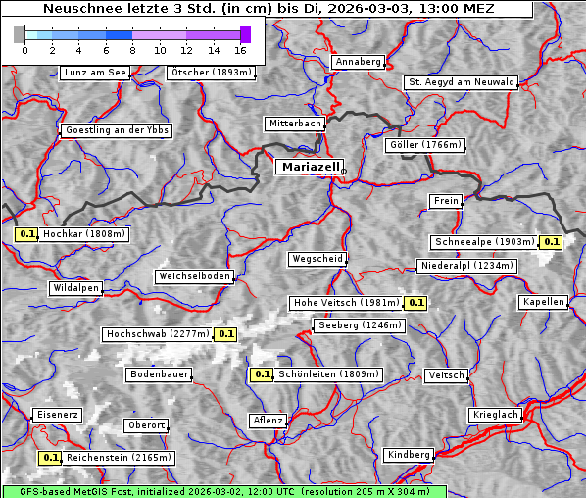The width and height of the screenshot is (586, 498).
Task: Click the Kindberg label
Action: tap(409, 455)
